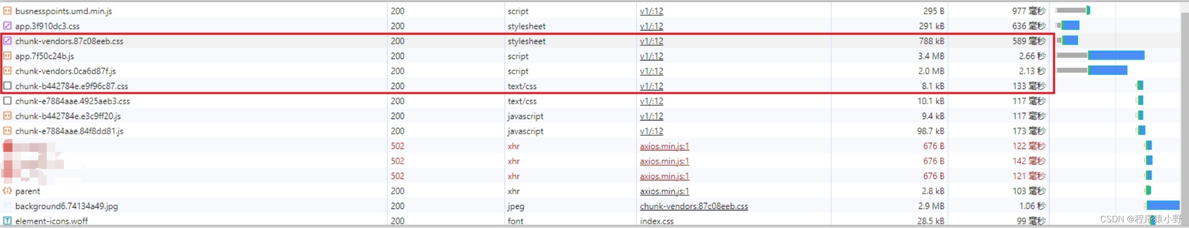
Task: Click the script icon beside app.7f50c24b.js
Action: pos(8,56)
